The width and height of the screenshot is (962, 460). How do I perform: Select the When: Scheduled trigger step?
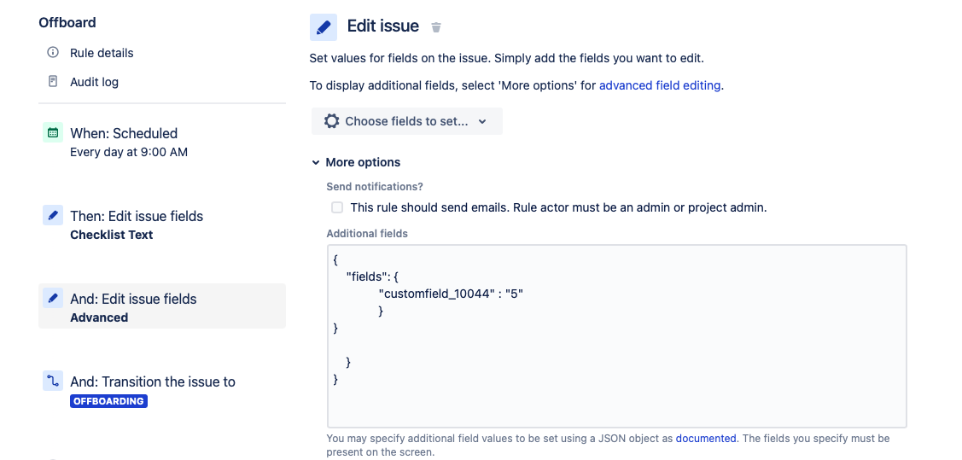tap(162, 142)
